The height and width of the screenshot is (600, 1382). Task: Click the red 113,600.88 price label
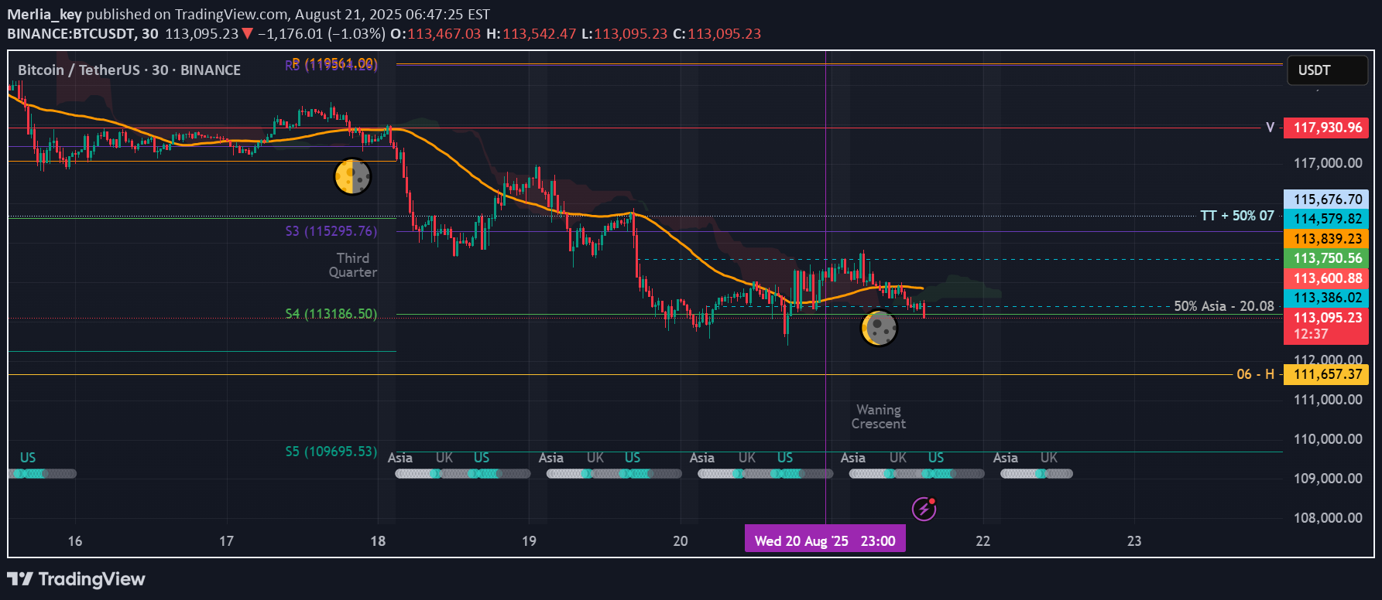[1326, 278]
